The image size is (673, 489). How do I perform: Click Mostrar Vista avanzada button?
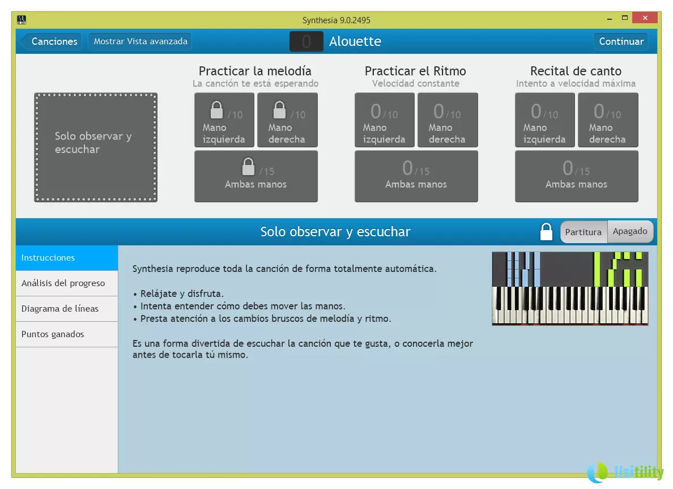140,41
